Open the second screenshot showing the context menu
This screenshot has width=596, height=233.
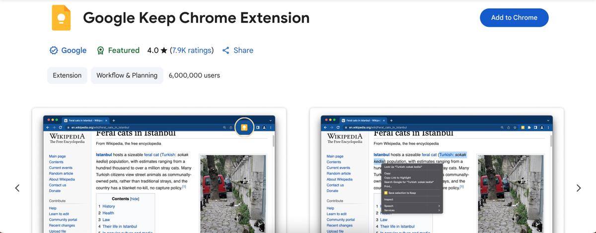(x=437, y=171)
